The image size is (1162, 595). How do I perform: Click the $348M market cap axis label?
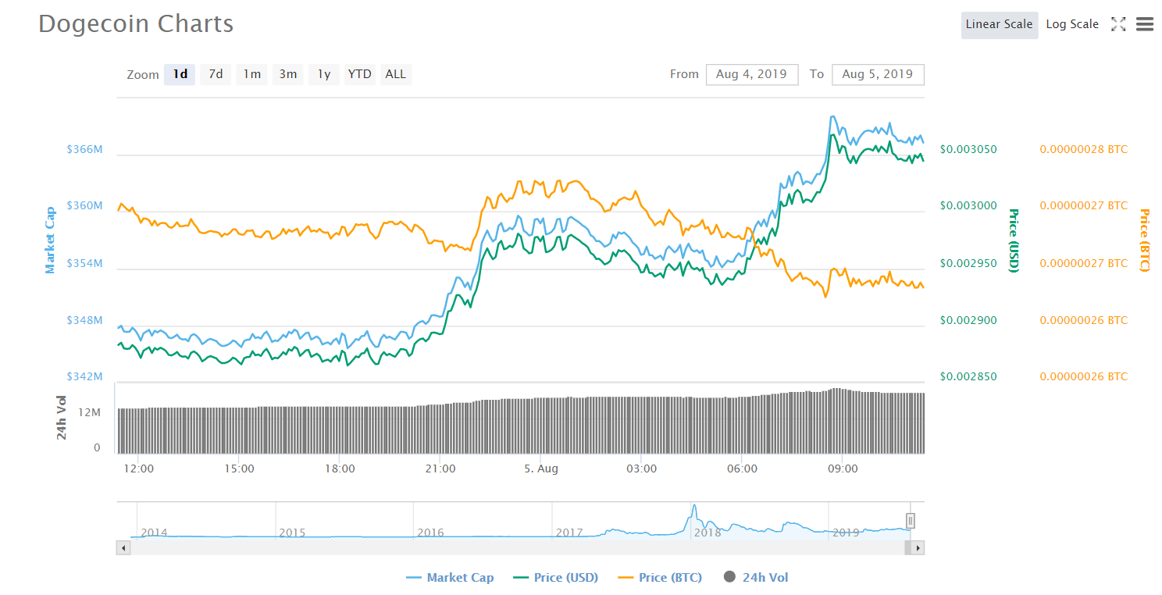click(85, 320)
